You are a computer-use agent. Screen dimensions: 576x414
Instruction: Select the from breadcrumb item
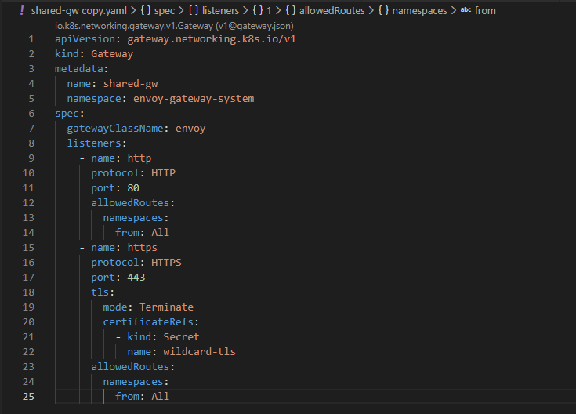click(486, 11)
